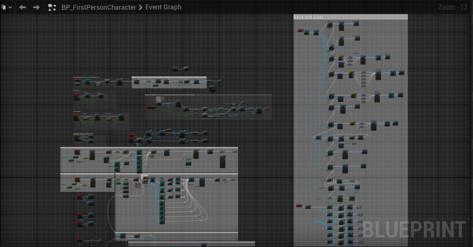
Task: Click the Zoom -12 indicator
Action: click(453, 7)
